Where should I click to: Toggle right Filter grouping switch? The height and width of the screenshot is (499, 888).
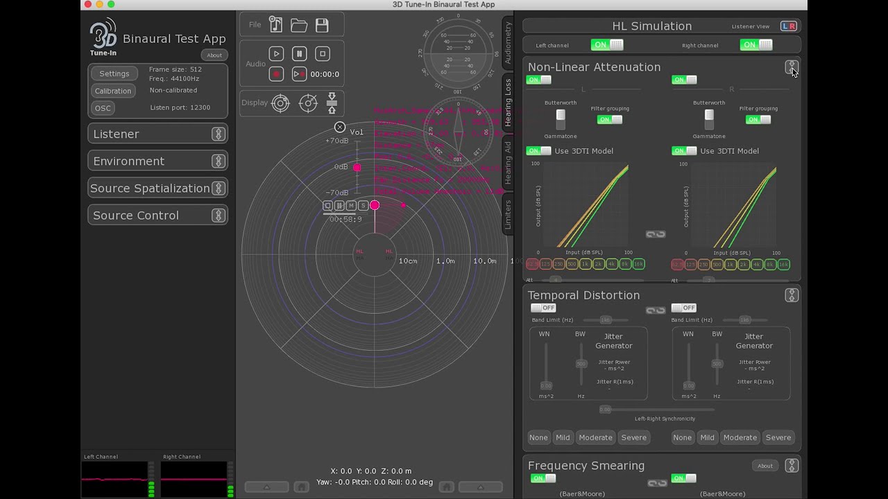758,120
